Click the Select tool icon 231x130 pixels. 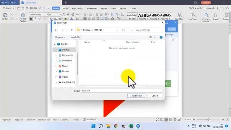tap(216, 15)
